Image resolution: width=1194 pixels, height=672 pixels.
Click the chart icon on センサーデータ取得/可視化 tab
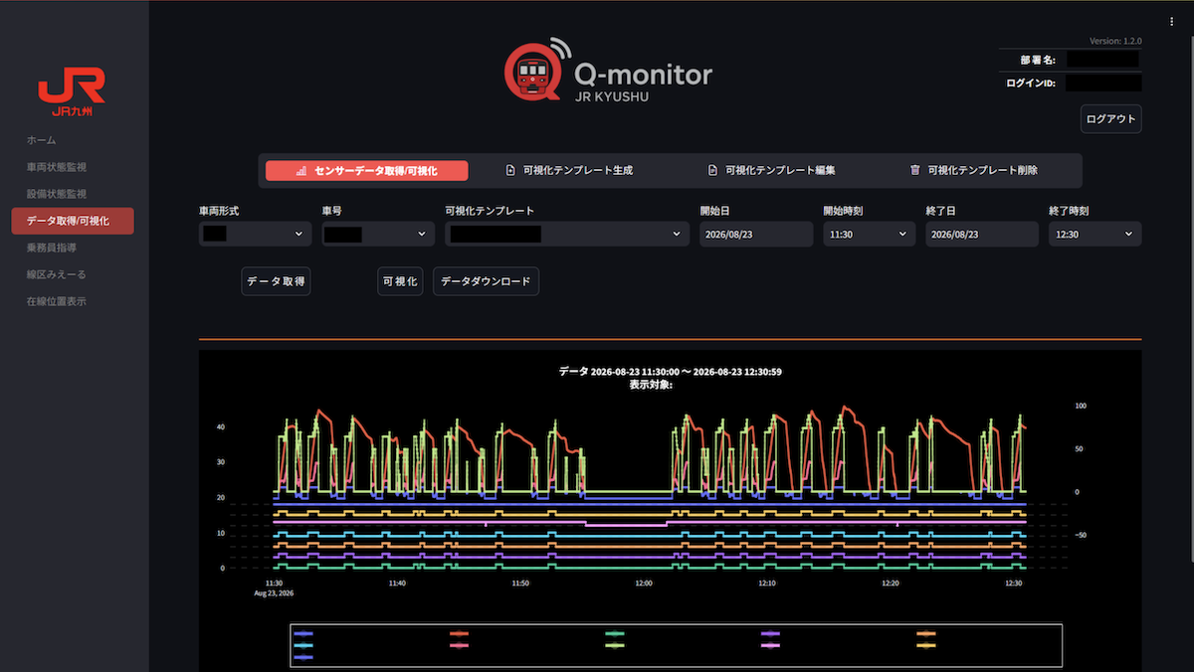[x=301, y=171]
